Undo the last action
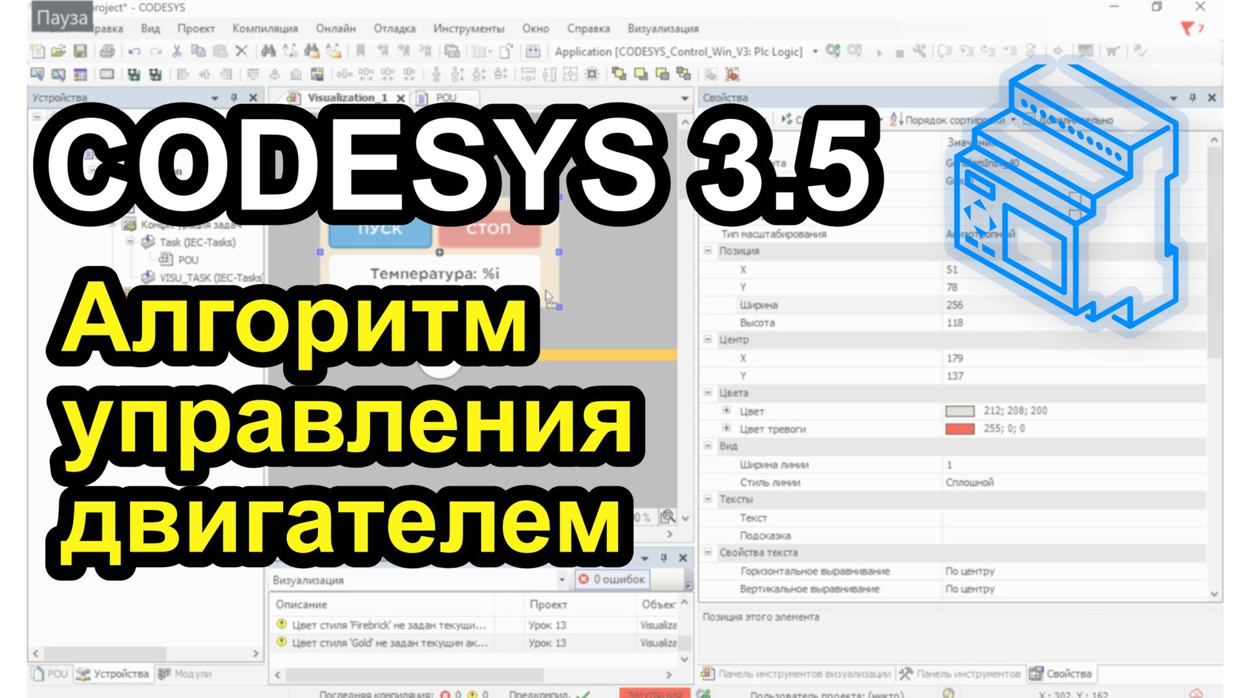 pos(134,52)
